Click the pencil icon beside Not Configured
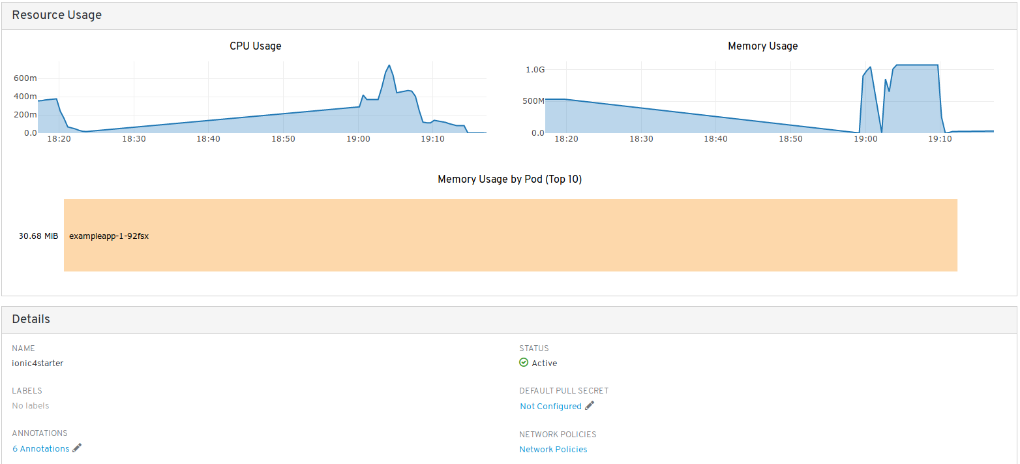Screen dimensions: 1020x464 [x=590, y=406]
